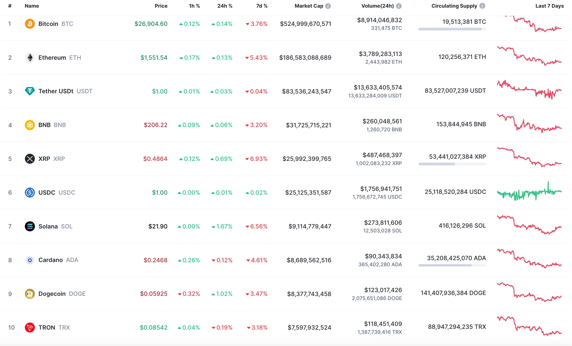
Task: Click the Market Cap info icon
Action: pyautogui.click(x=328, y=6)
